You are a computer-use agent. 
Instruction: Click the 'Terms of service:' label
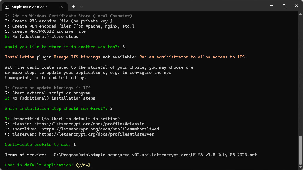coord(26,155)
